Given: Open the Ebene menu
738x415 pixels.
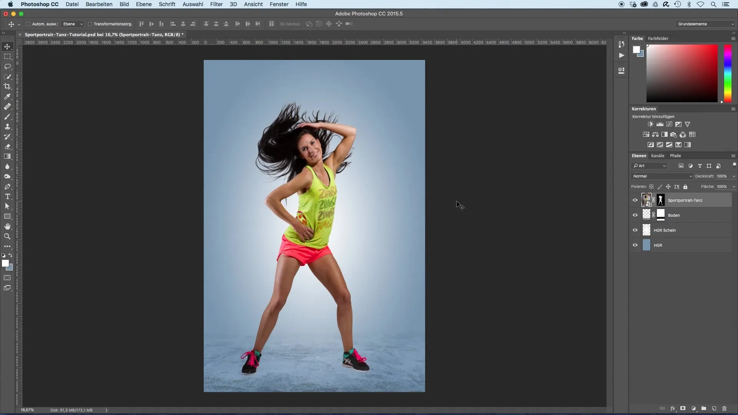Looking at the screenshot, I should [x=144, y=4].
